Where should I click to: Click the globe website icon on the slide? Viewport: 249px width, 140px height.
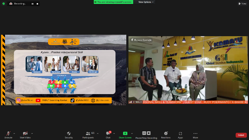click(x=93, y=100)
